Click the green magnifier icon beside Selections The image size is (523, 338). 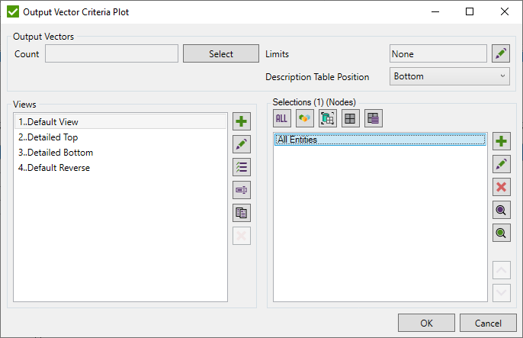pos(502,233)
